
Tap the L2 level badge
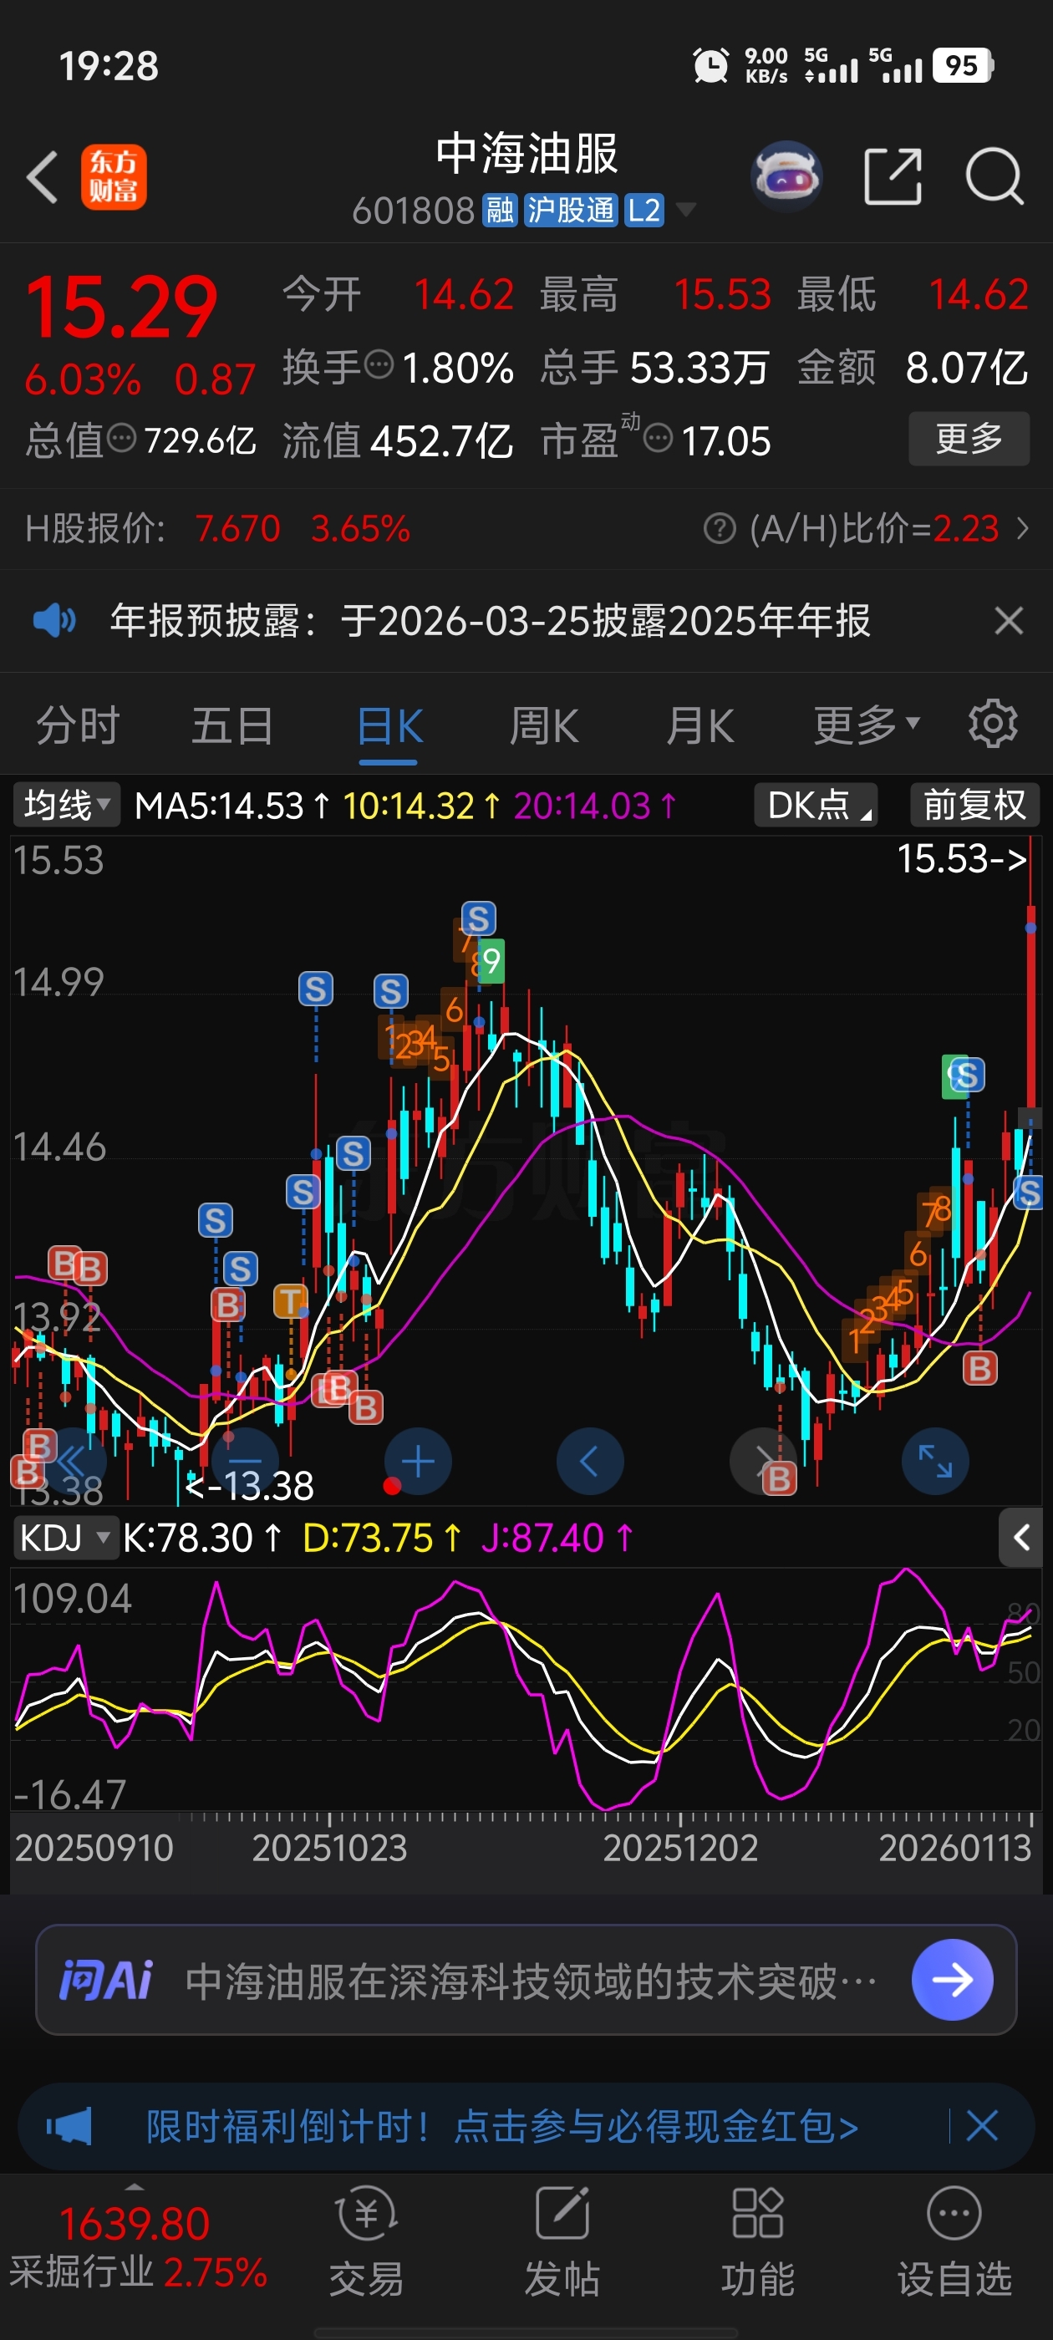(x=644, y=211)
